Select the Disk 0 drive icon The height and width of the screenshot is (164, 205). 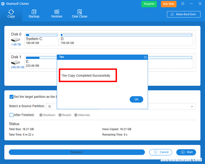[x=16, y=39]
